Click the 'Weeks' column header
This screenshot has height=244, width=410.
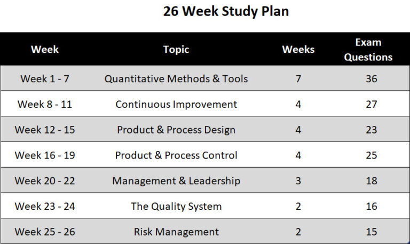point(298,50)
